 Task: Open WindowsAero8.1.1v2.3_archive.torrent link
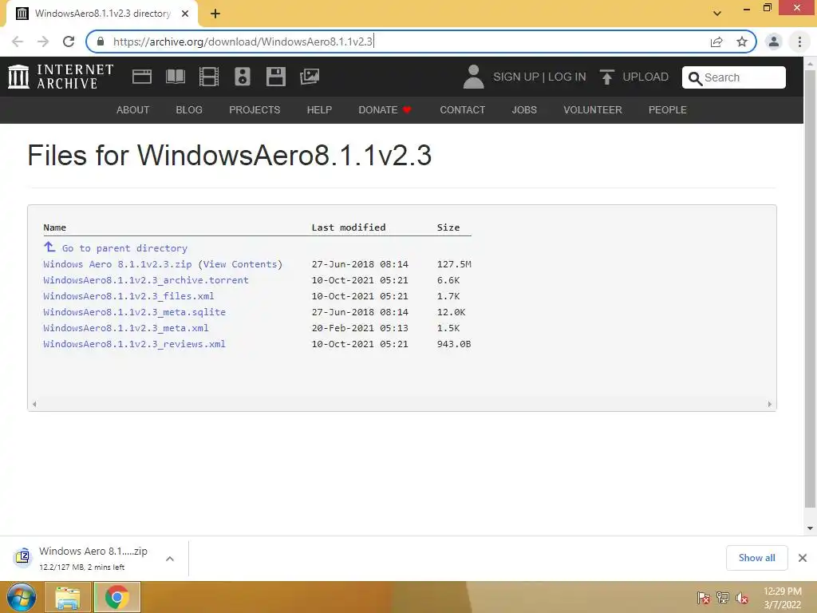(x=146, y=280)
